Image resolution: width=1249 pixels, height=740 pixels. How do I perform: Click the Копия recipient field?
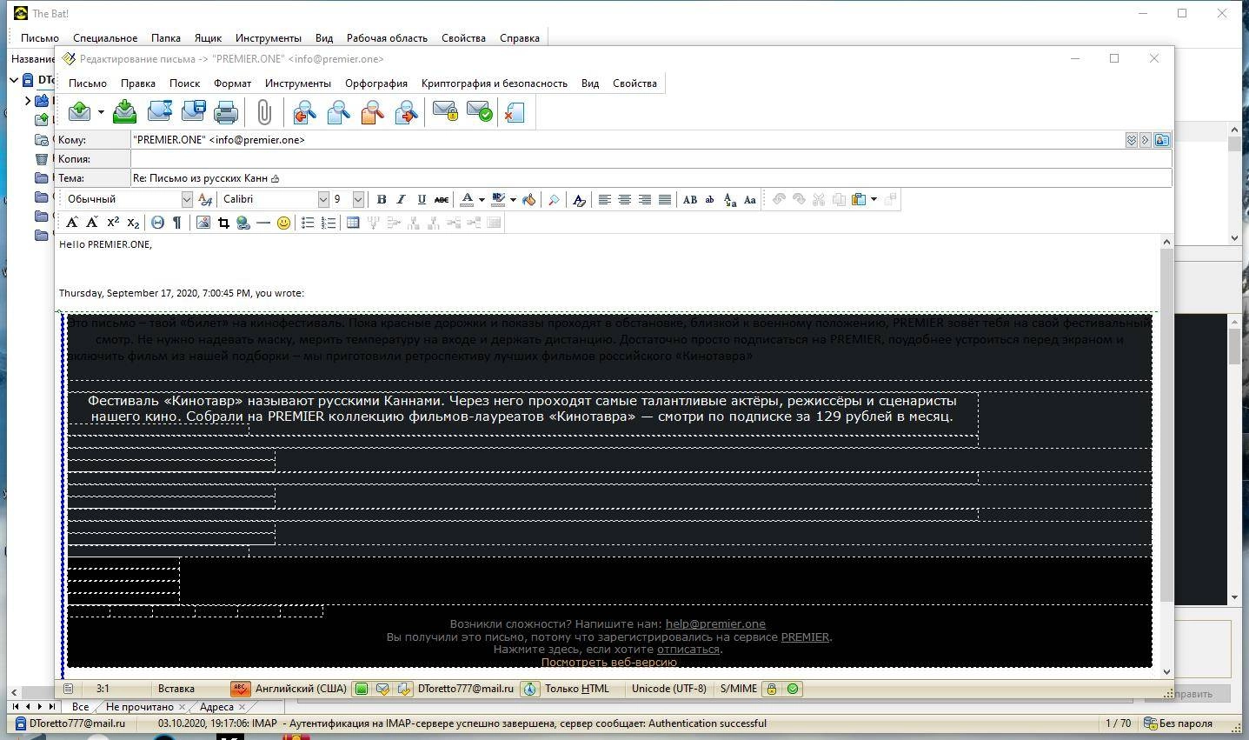tap(651, 159)
